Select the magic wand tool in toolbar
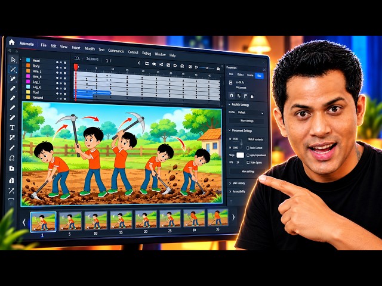Screen dimensions: 382x286 click(x=11, y=191)
